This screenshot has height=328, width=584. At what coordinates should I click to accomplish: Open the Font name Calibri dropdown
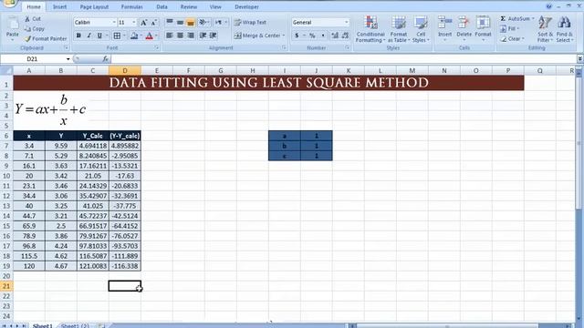(x=113, y=22)
